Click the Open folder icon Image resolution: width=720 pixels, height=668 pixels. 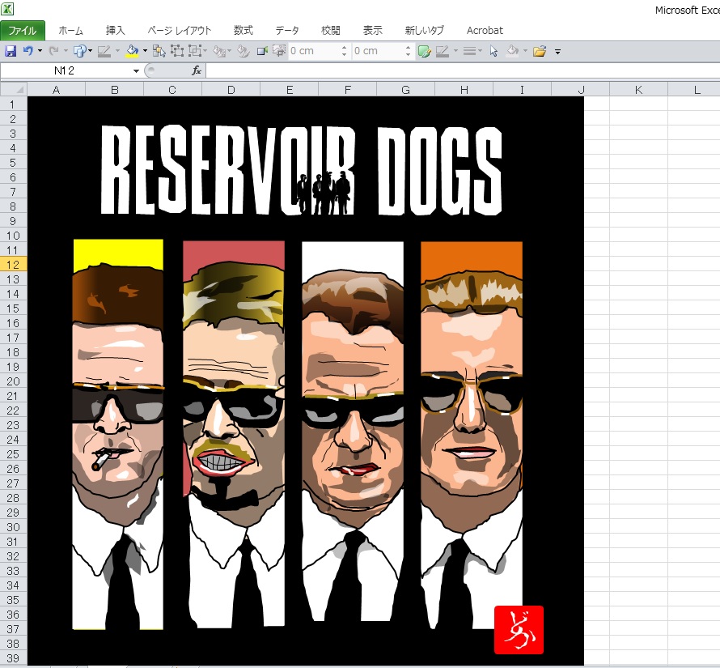click(539, 51)
